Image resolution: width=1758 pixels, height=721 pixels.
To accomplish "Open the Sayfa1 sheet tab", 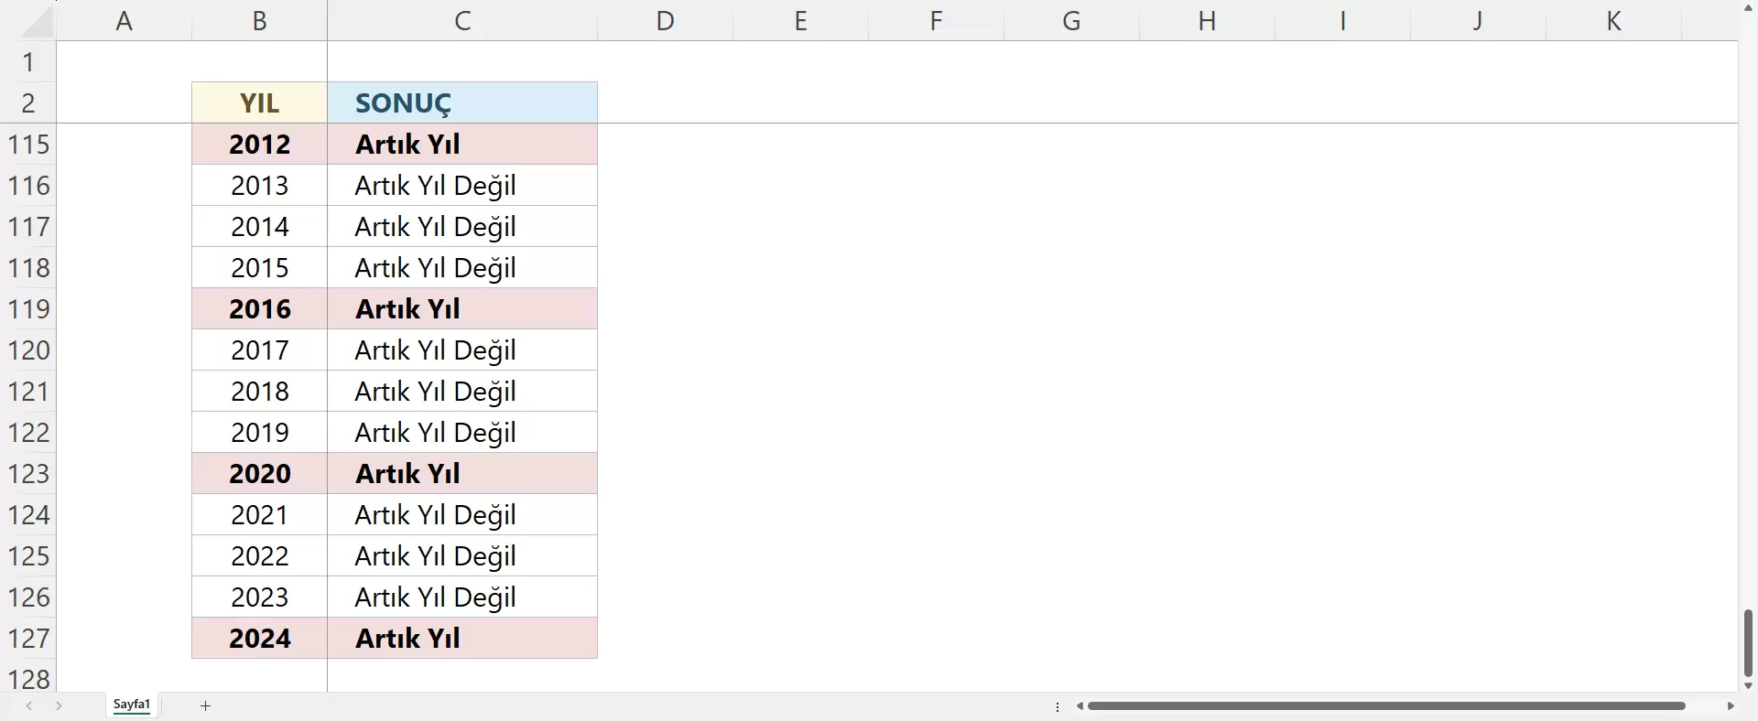I will coord(132,705).
